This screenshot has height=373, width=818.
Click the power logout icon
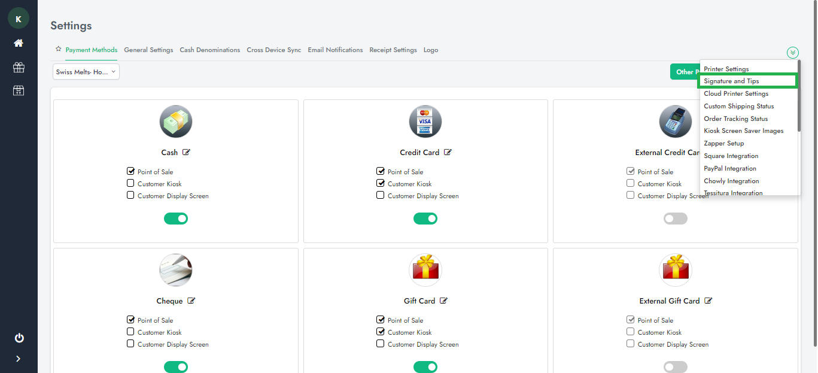[19, 338]
